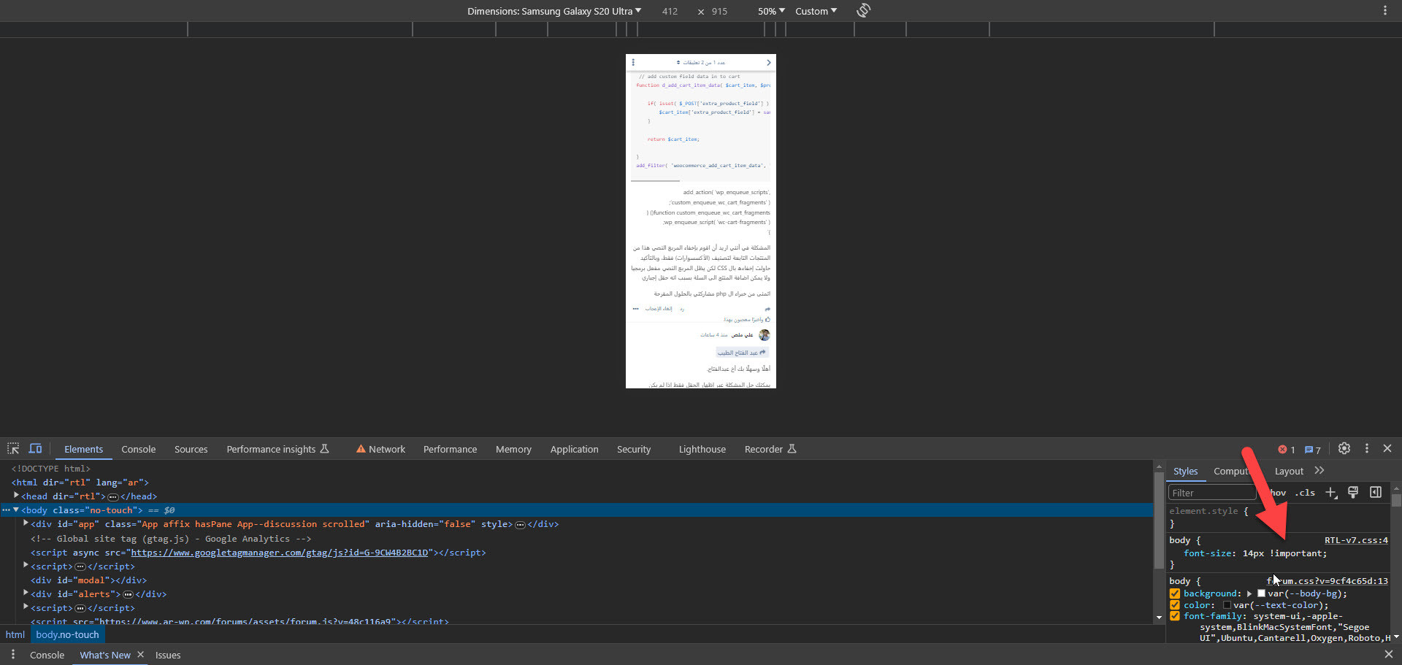Screen dimensions: 1402x665
Task: Open the blue issues count indicator
Action: point(1312,450)
